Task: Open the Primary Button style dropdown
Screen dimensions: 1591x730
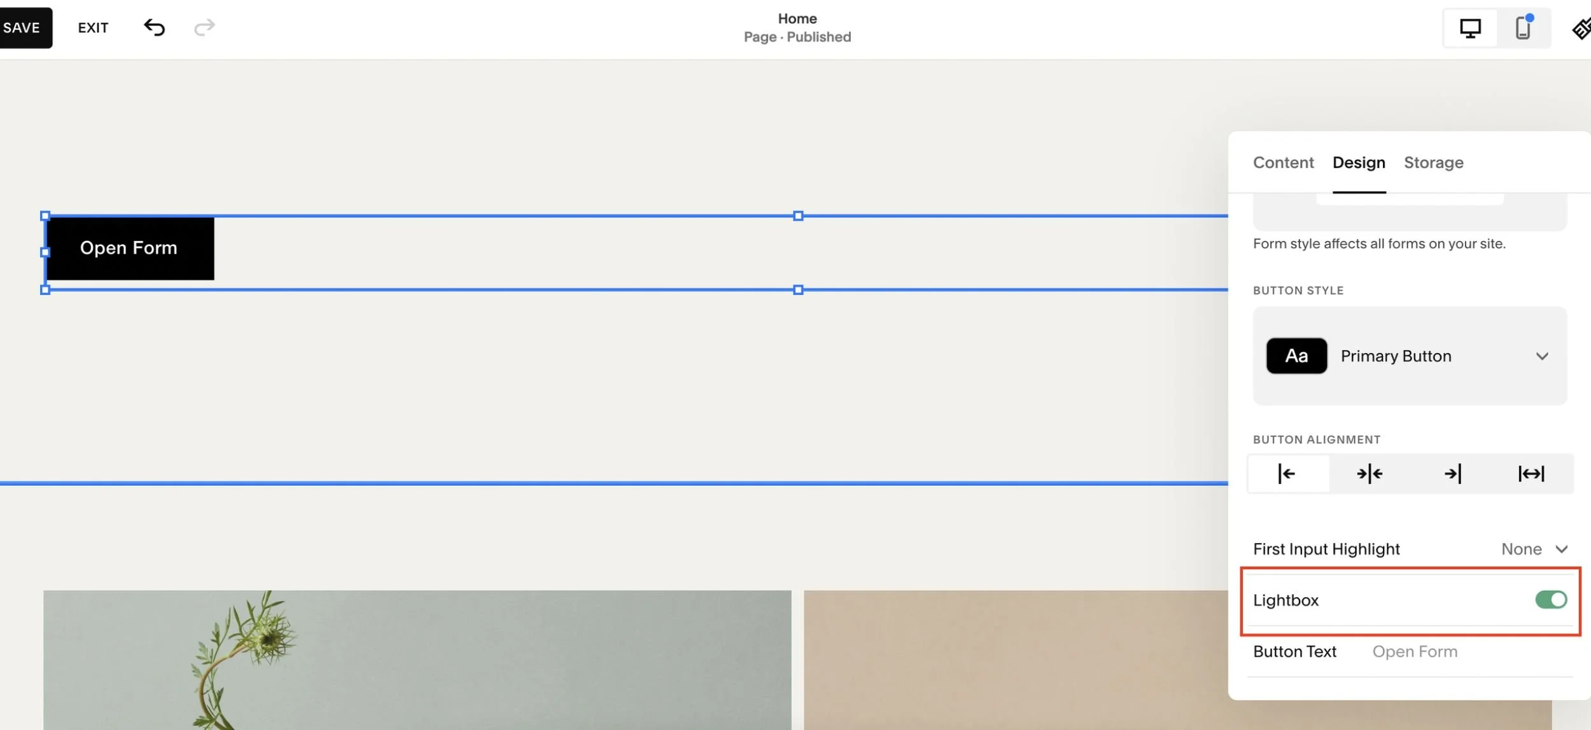Action: (1543, 356)
